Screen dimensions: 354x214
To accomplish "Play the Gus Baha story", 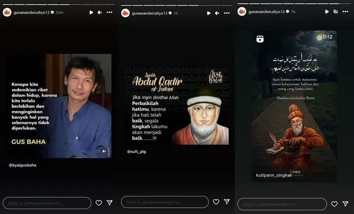I will coord(91,12).
